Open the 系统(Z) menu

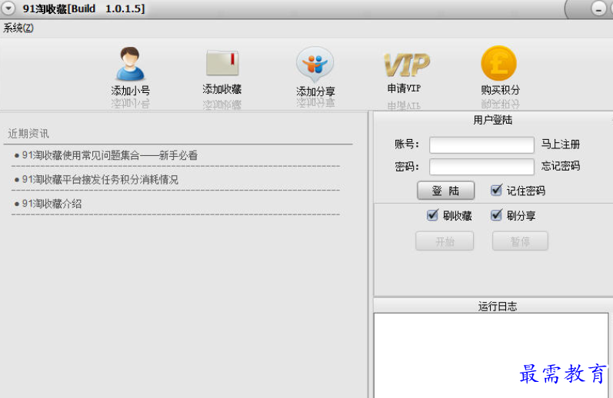(x=18, y=28)
